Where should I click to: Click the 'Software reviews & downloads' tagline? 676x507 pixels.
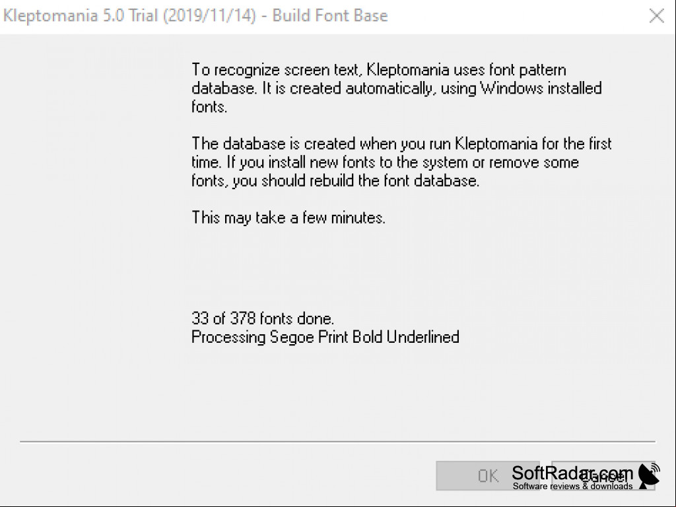tap(572, 486)
